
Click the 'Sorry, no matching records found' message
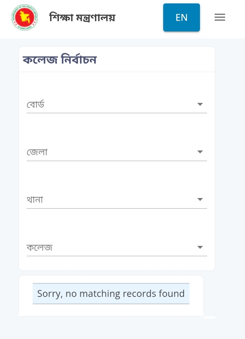(111, 294)
